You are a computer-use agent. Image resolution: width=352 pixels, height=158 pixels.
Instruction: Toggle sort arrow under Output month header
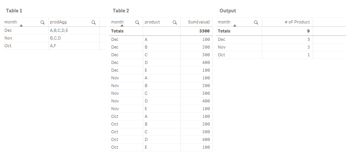pyautogui.click(x=235, y=25)
